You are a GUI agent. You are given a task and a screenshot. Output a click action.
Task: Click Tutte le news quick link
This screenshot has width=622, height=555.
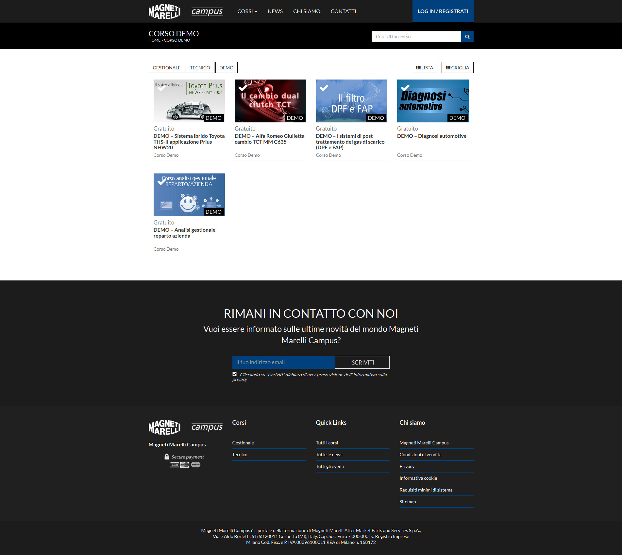pyautogui.click(x=329, y=455)
